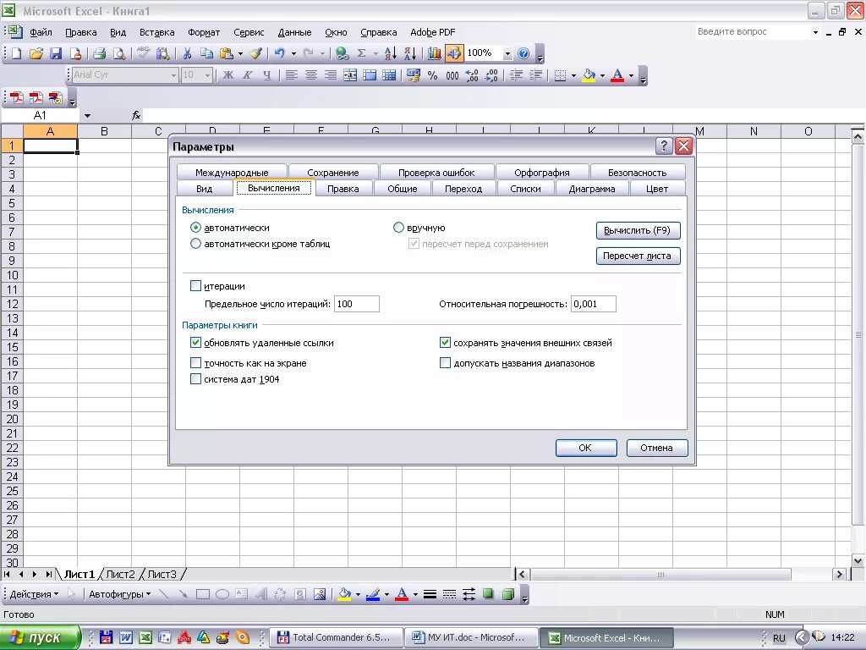
Task: Click the New workbook icon
Action: click(x=17, y=53)
